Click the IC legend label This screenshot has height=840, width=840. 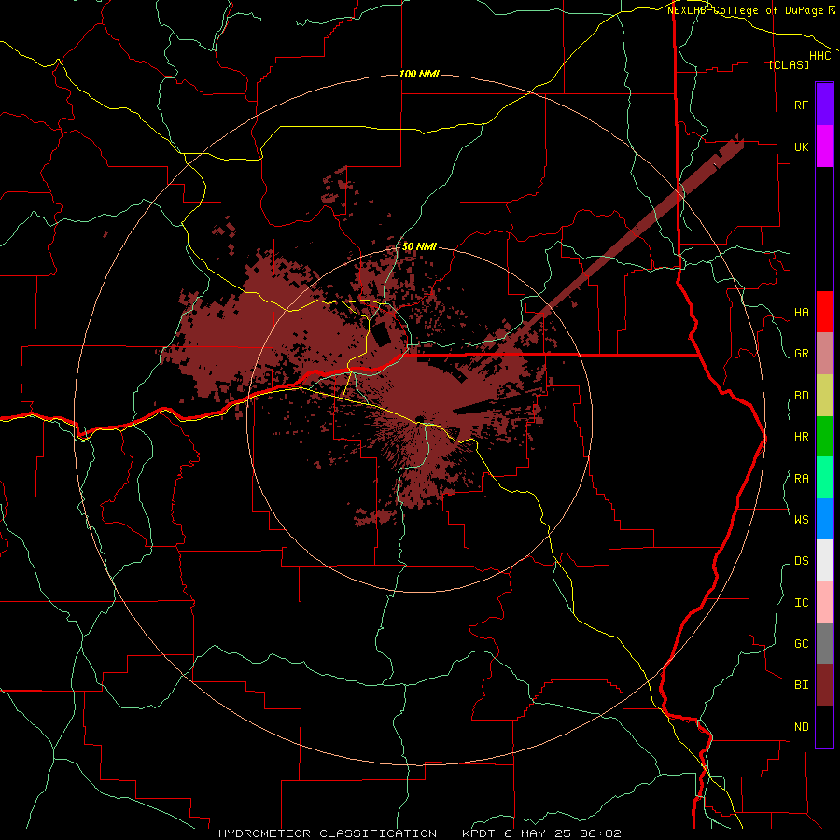[x=801, y=603]
